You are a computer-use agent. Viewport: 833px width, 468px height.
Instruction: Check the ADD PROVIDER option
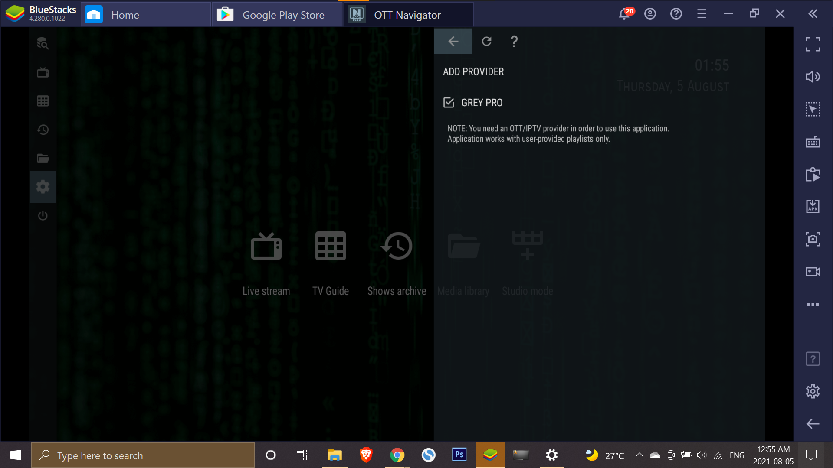tap(473, 71)
